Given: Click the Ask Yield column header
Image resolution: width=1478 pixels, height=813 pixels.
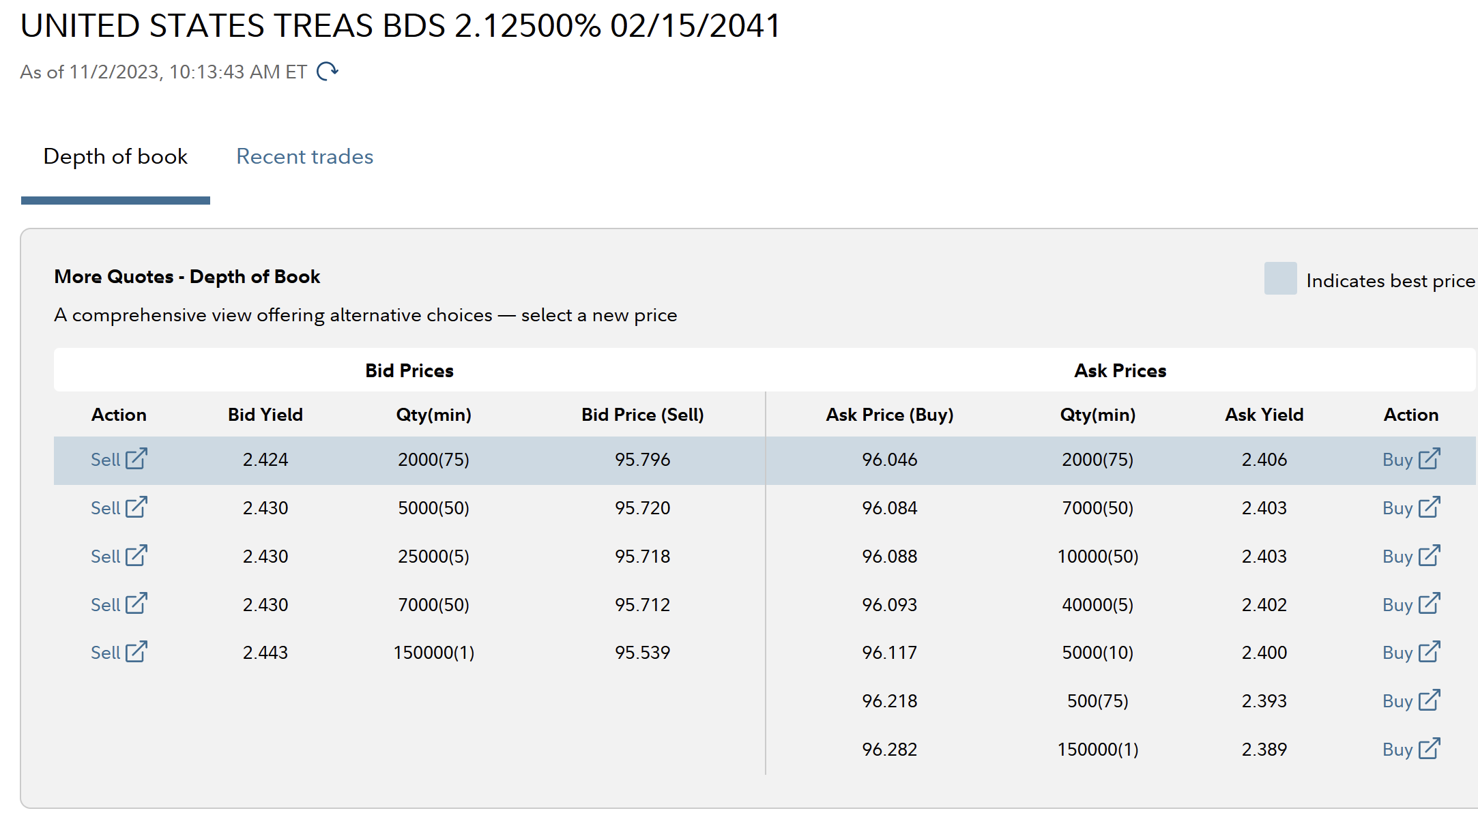Looking at the screenshot, I should (x=1264, y=415).
